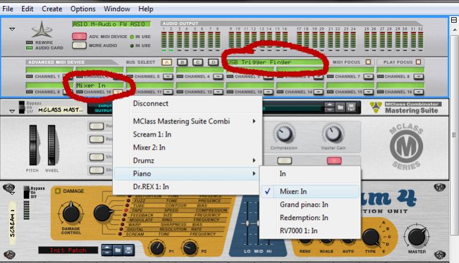This screenshot has height=263, width=459.
Task: Open the Create menu
Action: (x=52, y=9)
